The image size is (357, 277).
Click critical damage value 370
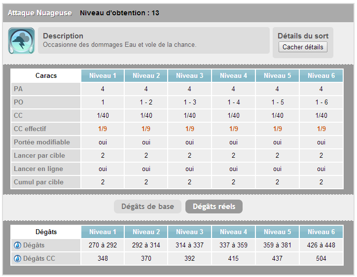pyautogui.click(x=146, y=259)
